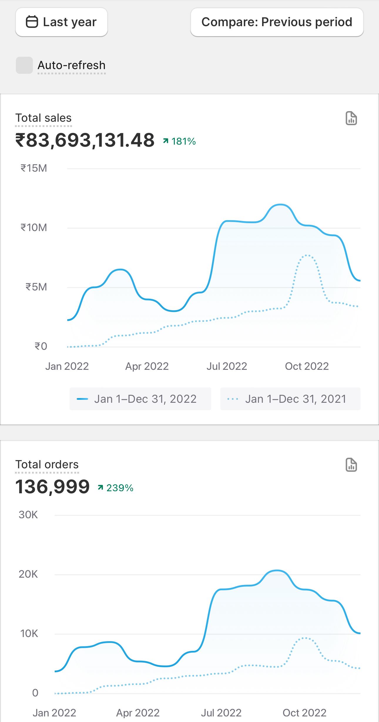Click the solid blue legend line swatch

pos(82,399)
